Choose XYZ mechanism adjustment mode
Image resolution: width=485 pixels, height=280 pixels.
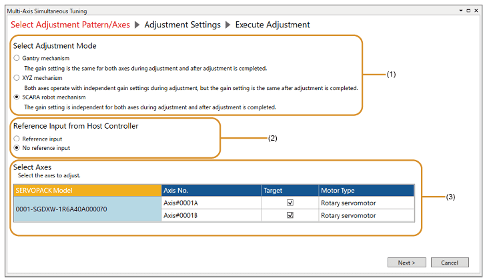[17, 78]
